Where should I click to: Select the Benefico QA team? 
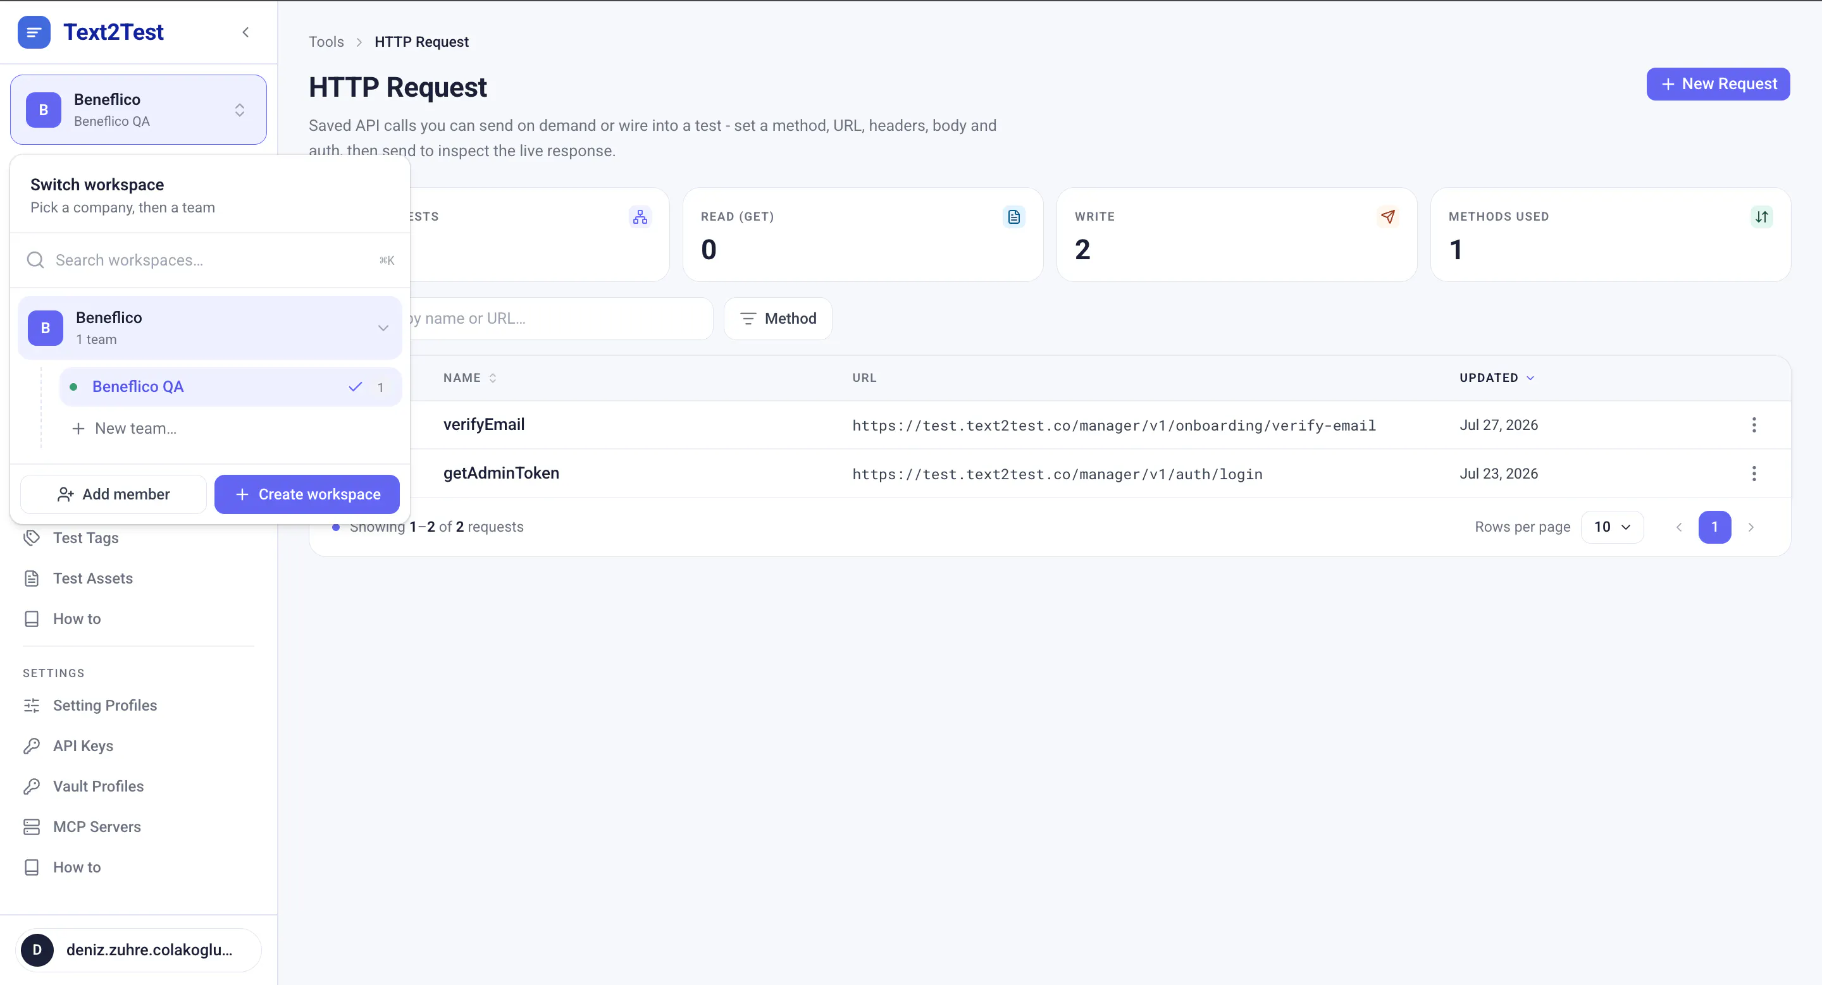click(230, 386)
